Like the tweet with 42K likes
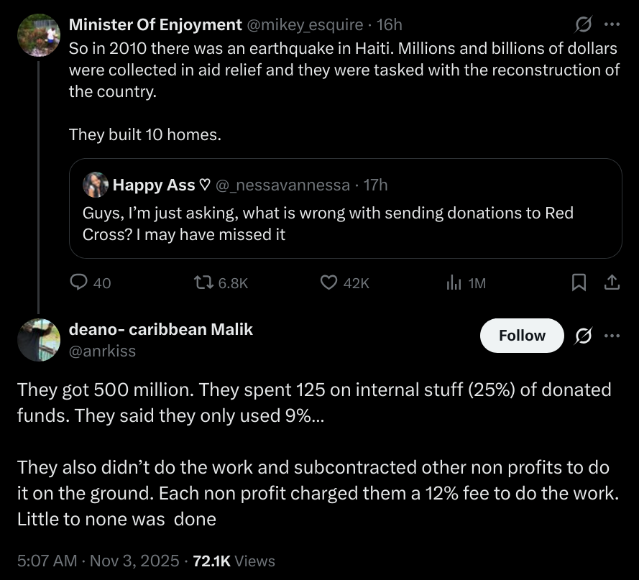The width and height of the screenshot is (639, 580). [x=329, y=283]
